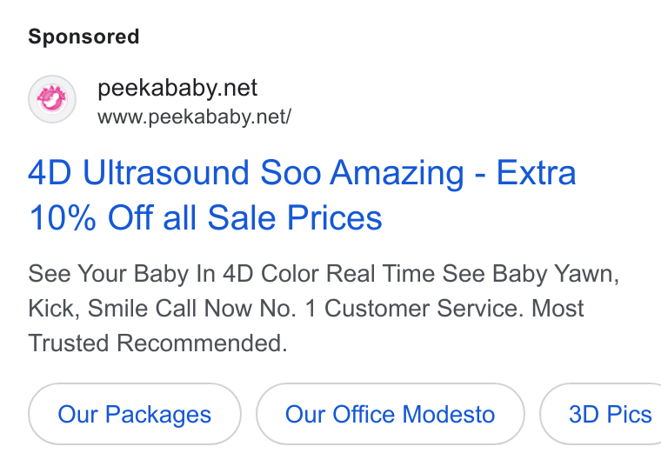
Task: Open the 3D Pics sitelink chip
Action: click(601, 414)
